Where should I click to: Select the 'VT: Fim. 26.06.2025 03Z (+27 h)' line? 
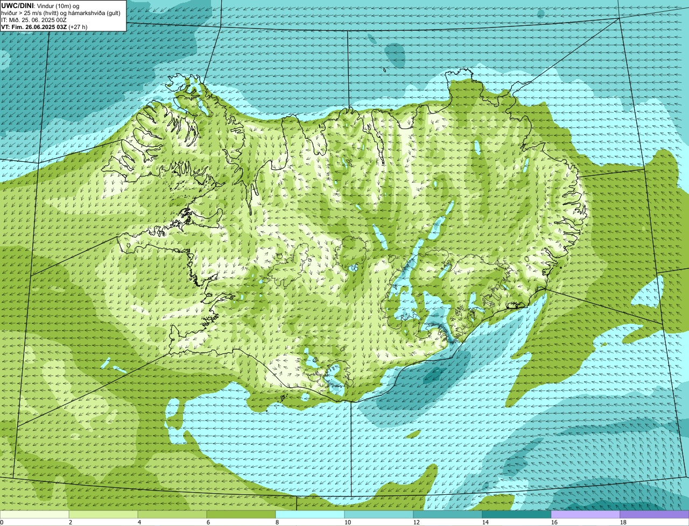coord(44,26)
